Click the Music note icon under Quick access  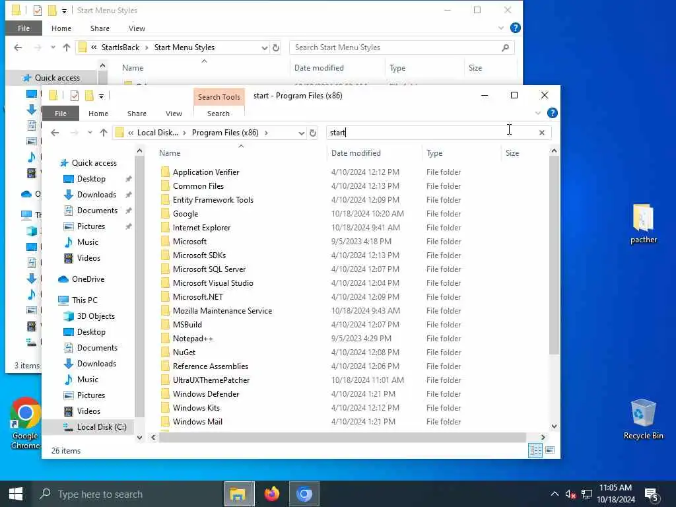(69, 242)
